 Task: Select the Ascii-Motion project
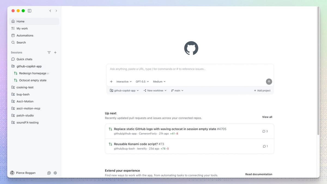(x=34, y=101)
